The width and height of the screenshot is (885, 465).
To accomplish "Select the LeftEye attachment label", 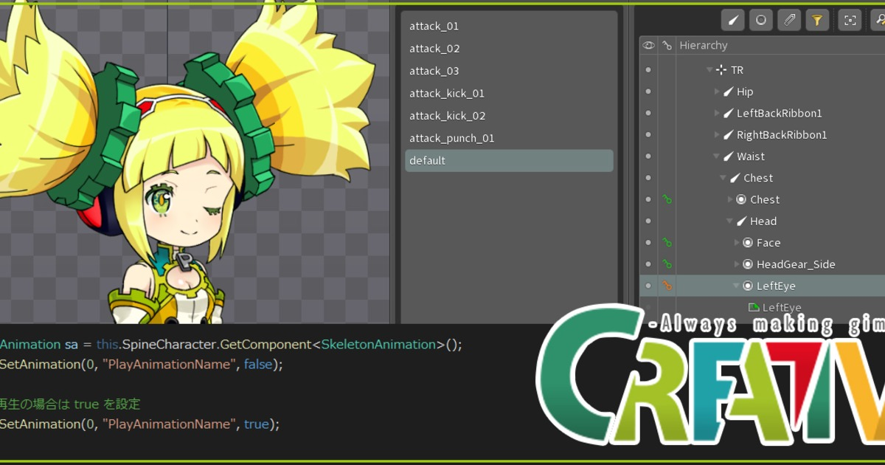I will 782,307.
